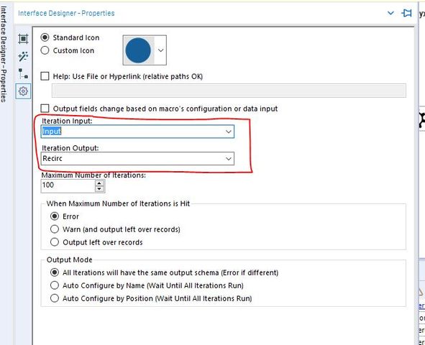
Task: Click the vertical Interface Designer - Properties tab
Action: (4, 54)
